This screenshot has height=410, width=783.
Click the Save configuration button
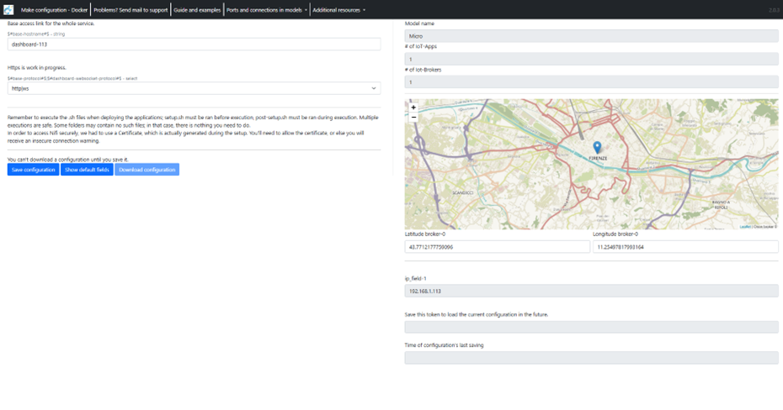point(33,170)
